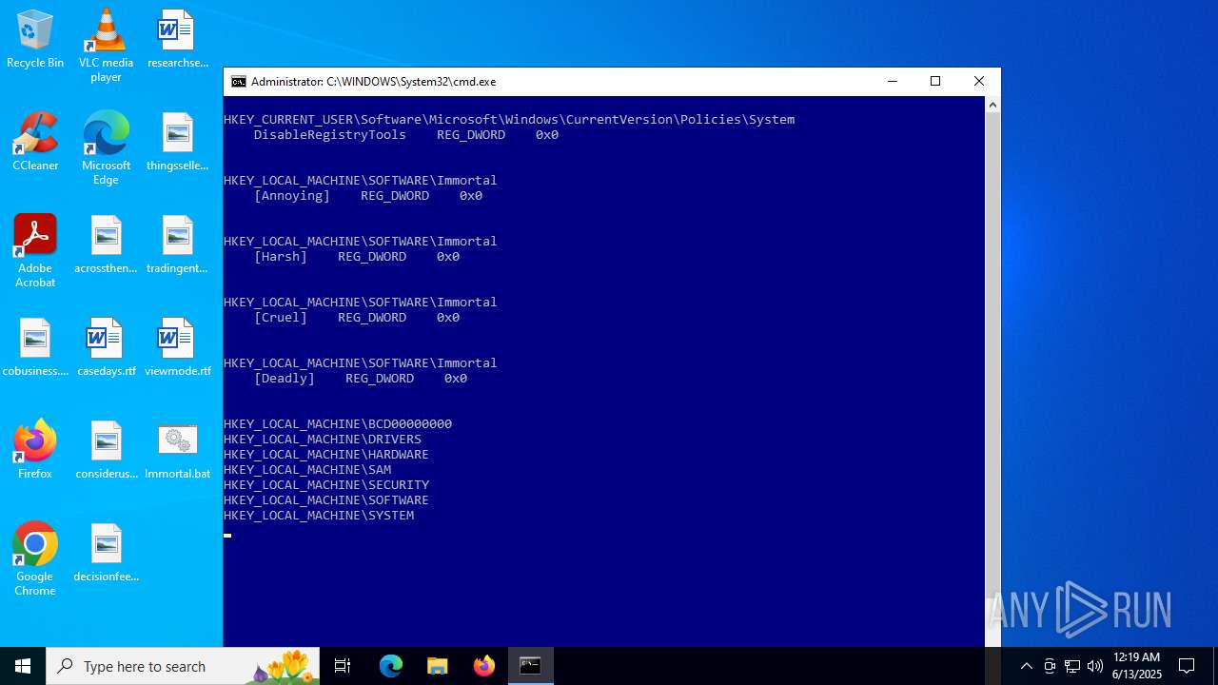Click the cmd.exe taskbar button
This screenshot has height=685, width=1218.
(x=531, y=666)
